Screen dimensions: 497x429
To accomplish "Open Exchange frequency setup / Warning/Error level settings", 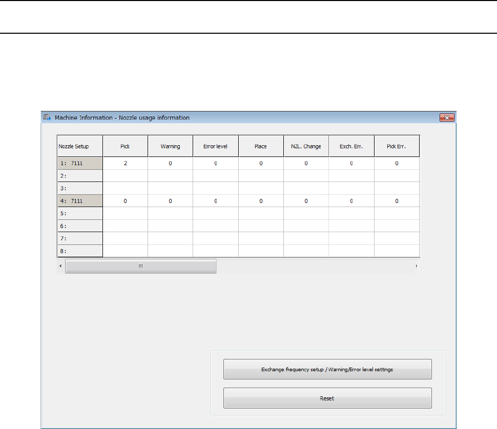I will tap(327, 369).
